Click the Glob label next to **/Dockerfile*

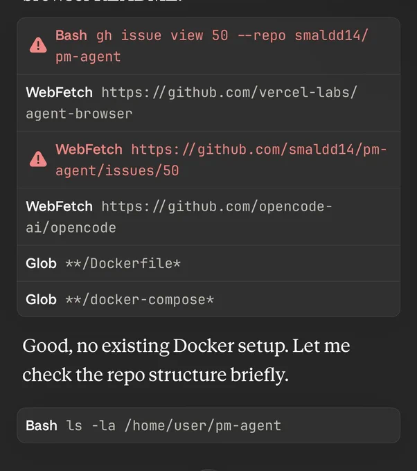tap(41, 263)
